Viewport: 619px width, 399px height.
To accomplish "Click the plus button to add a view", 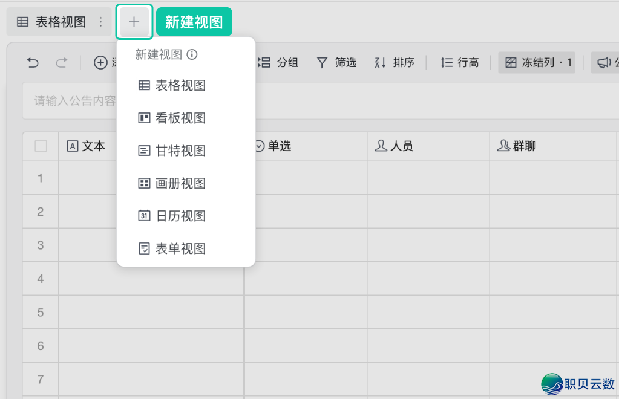I will point(134,22).
